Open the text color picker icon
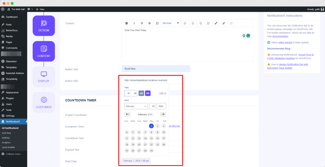Screen dimensions: 325x167 216,23
